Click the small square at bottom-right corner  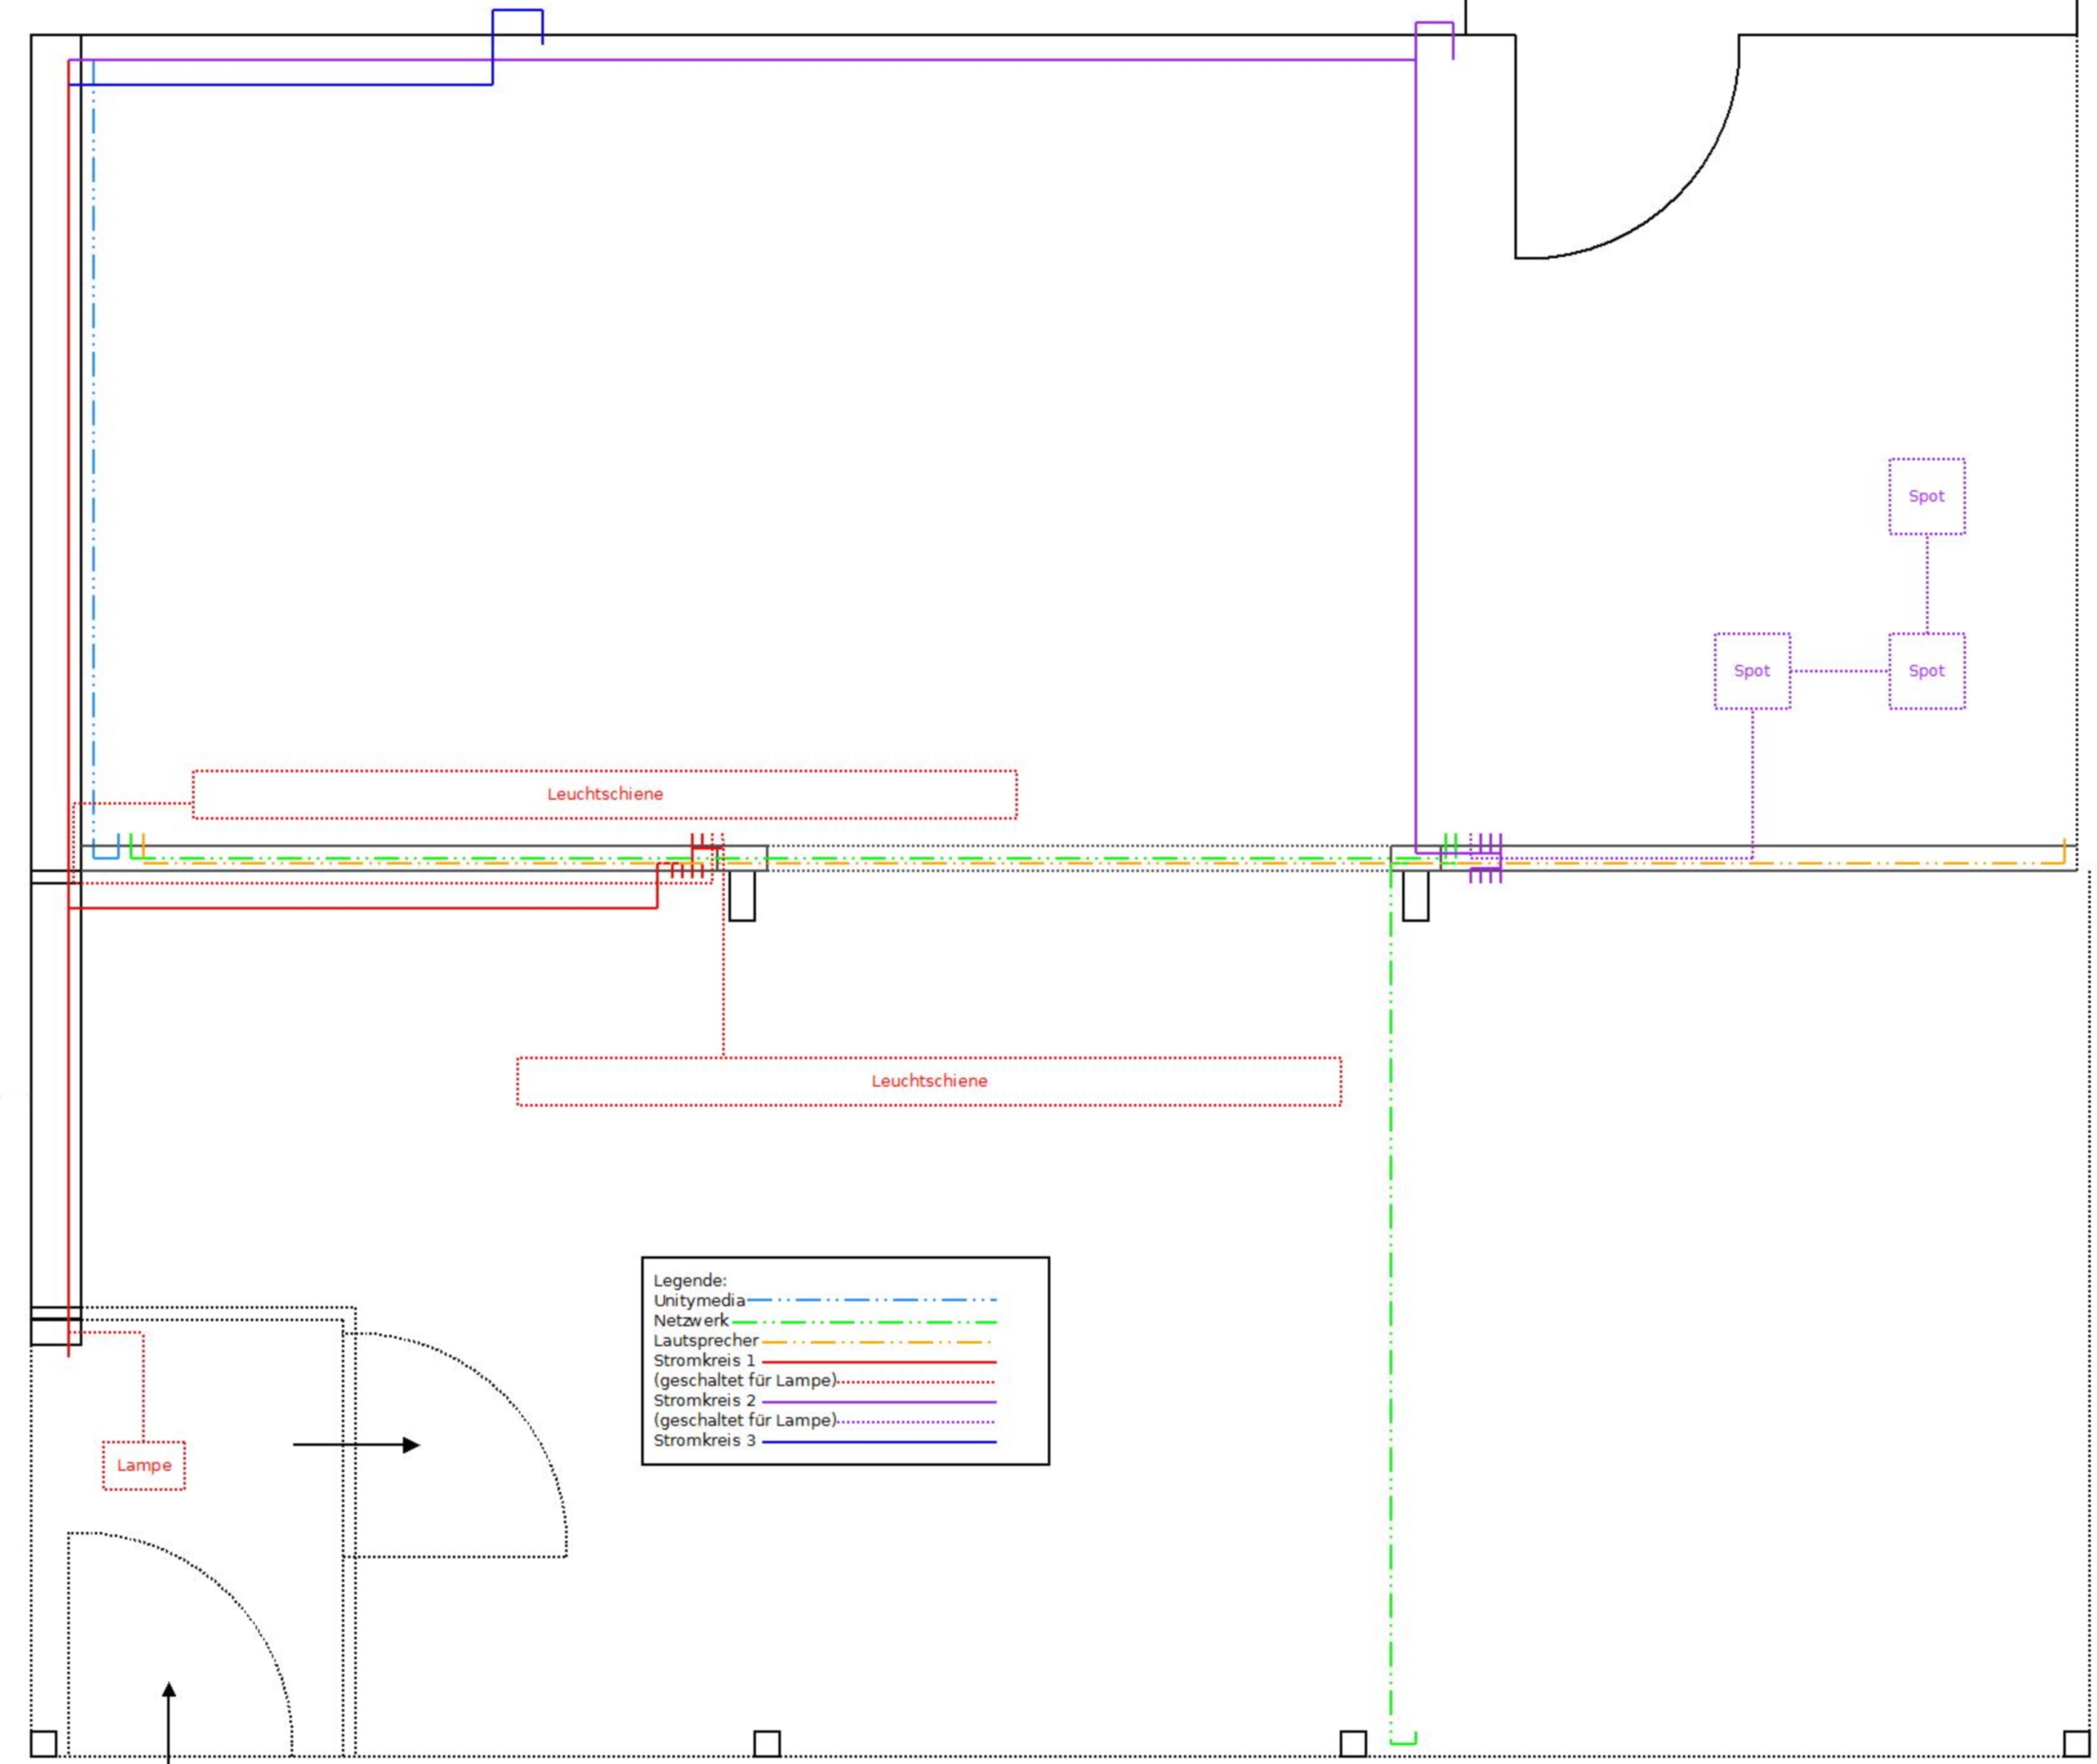(2076, 1744)
